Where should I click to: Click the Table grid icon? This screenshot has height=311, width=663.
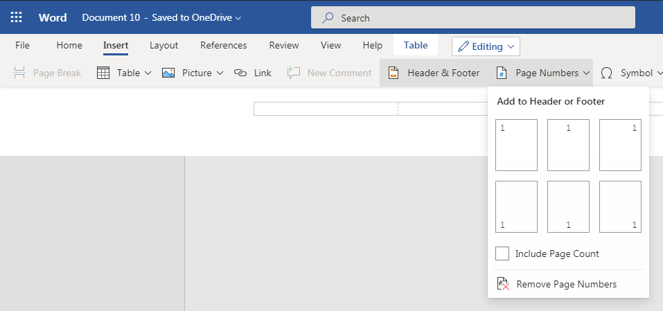coord(103,73)
